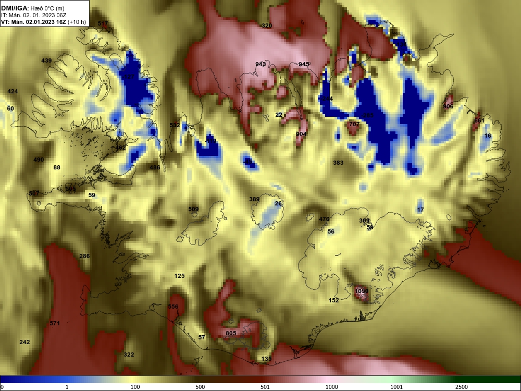Screen dimensions: 521x391
Task: Click the value 486 on the map
Action: click(x=155, y=167)
